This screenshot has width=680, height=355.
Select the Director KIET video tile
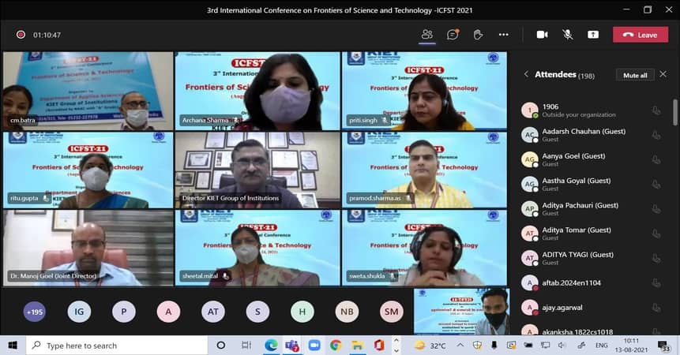pyautogui.click(x=257, y=170)
